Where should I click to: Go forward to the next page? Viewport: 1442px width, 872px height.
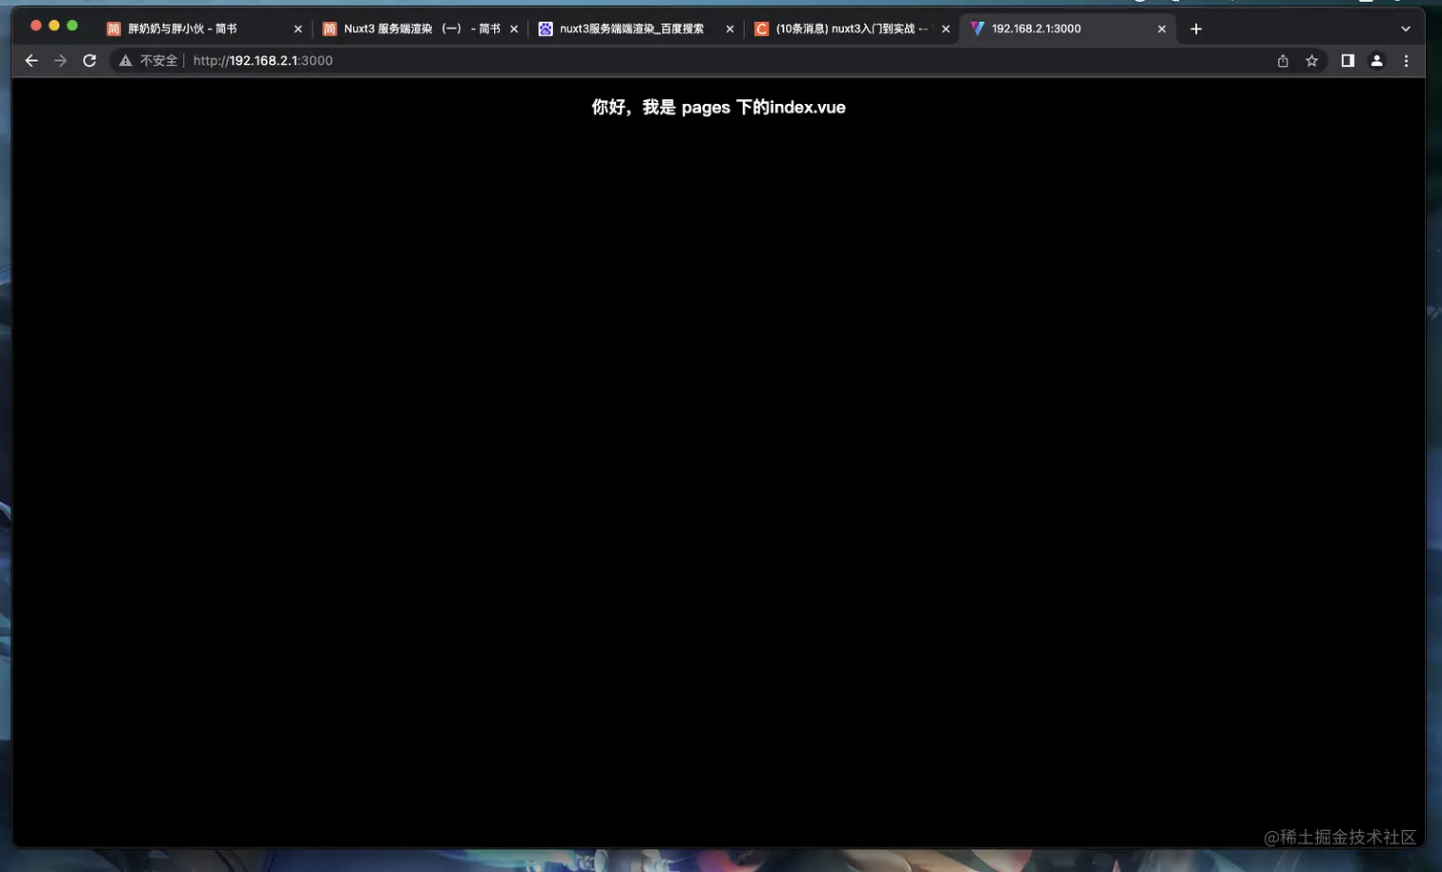(61, 60)
